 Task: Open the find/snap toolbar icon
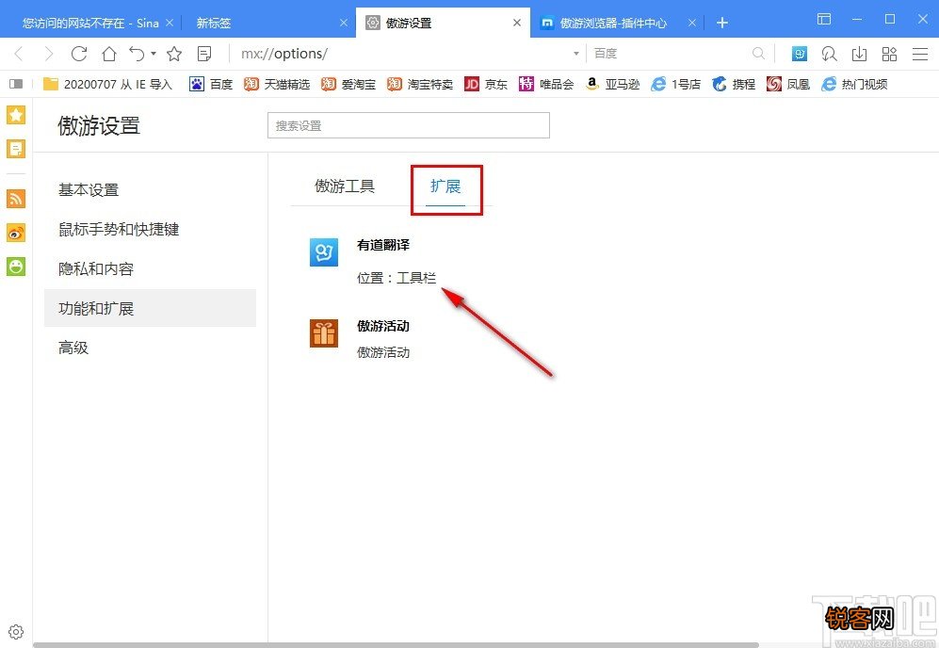click(x=830, y=54)
